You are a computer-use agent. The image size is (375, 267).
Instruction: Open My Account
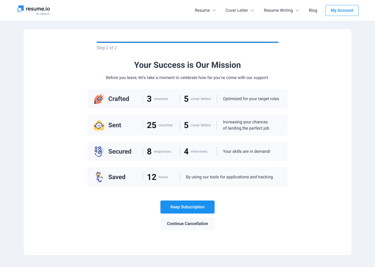[342, 10]
